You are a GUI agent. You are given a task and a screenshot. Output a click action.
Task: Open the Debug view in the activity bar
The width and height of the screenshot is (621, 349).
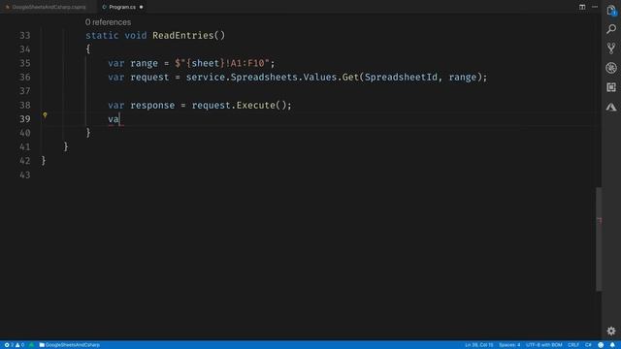click(611, 68)
